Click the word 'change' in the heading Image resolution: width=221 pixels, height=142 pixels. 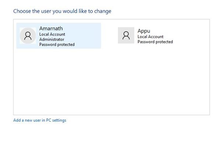pyautogui.click(x=103, y=11)
